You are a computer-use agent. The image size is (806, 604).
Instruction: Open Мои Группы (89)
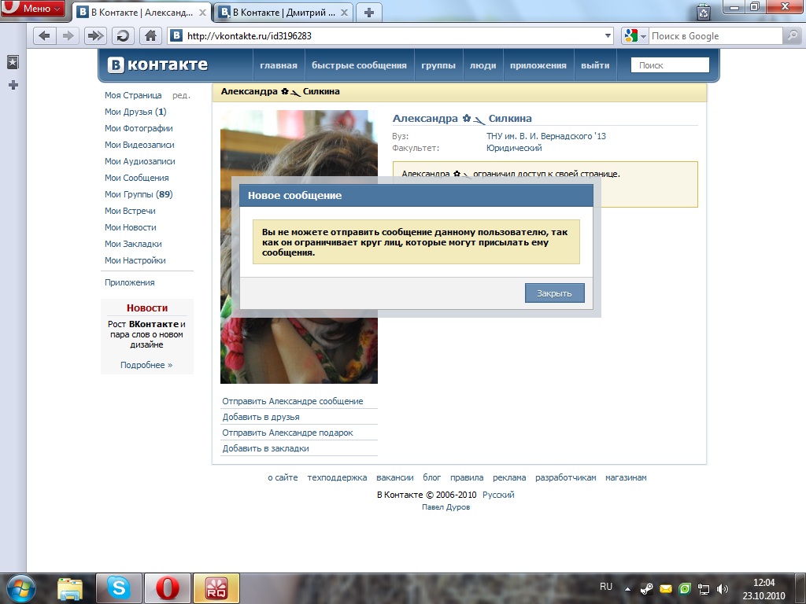(139, 194)
